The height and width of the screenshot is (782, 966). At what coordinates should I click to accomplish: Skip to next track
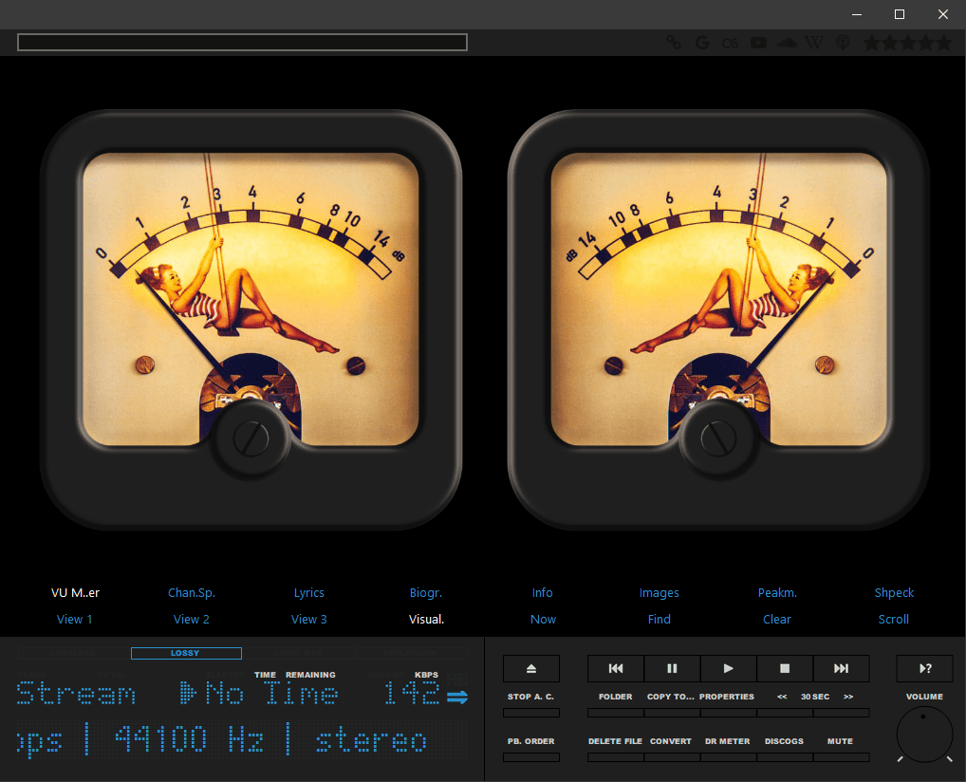842,668
